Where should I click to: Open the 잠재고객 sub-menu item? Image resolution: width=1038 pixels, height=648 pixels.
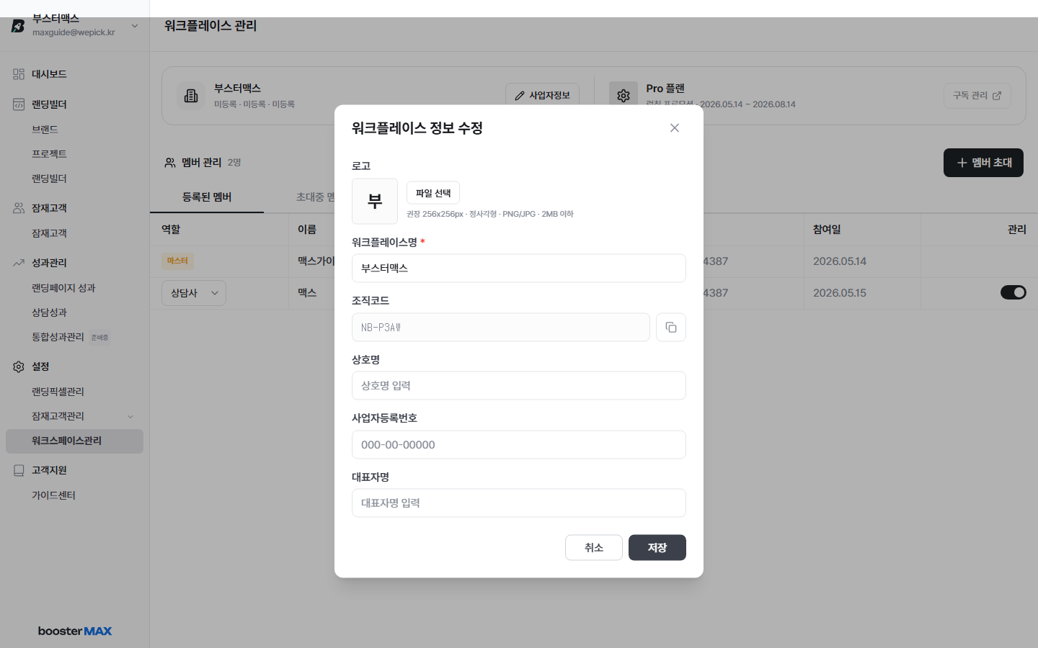click(x=49, y=233)
